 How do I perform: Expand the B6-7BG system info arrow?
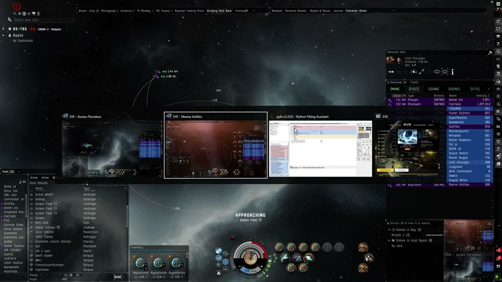tap(4, 29)
